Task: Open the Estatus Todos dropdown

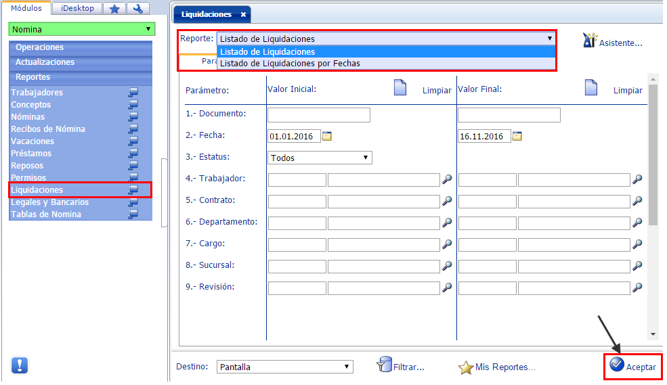Action: click(320, 158)
